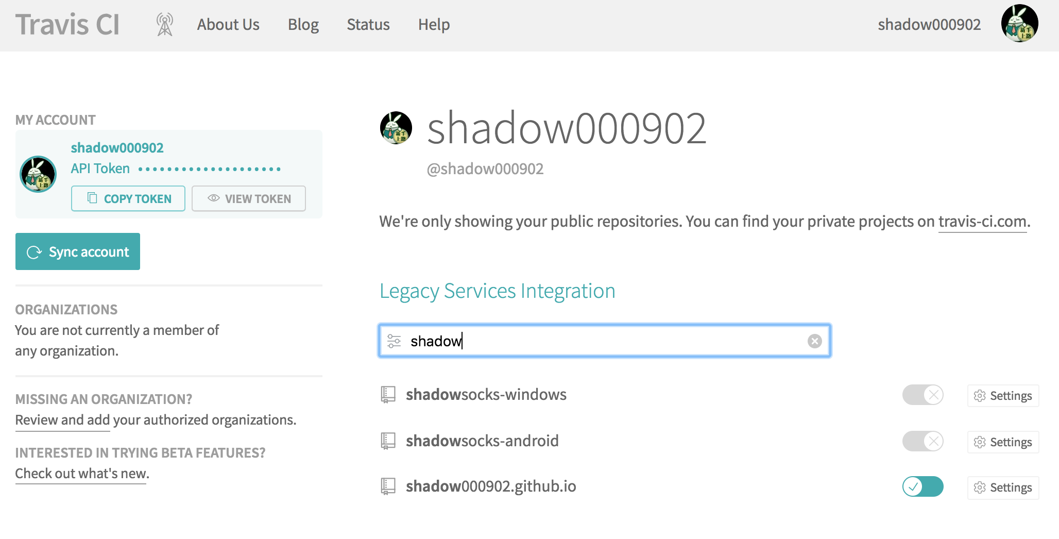Screen dimensions: 1059x539
Task: Open Settings for shadowsocks-android
Action: [x=1003, y=442]
